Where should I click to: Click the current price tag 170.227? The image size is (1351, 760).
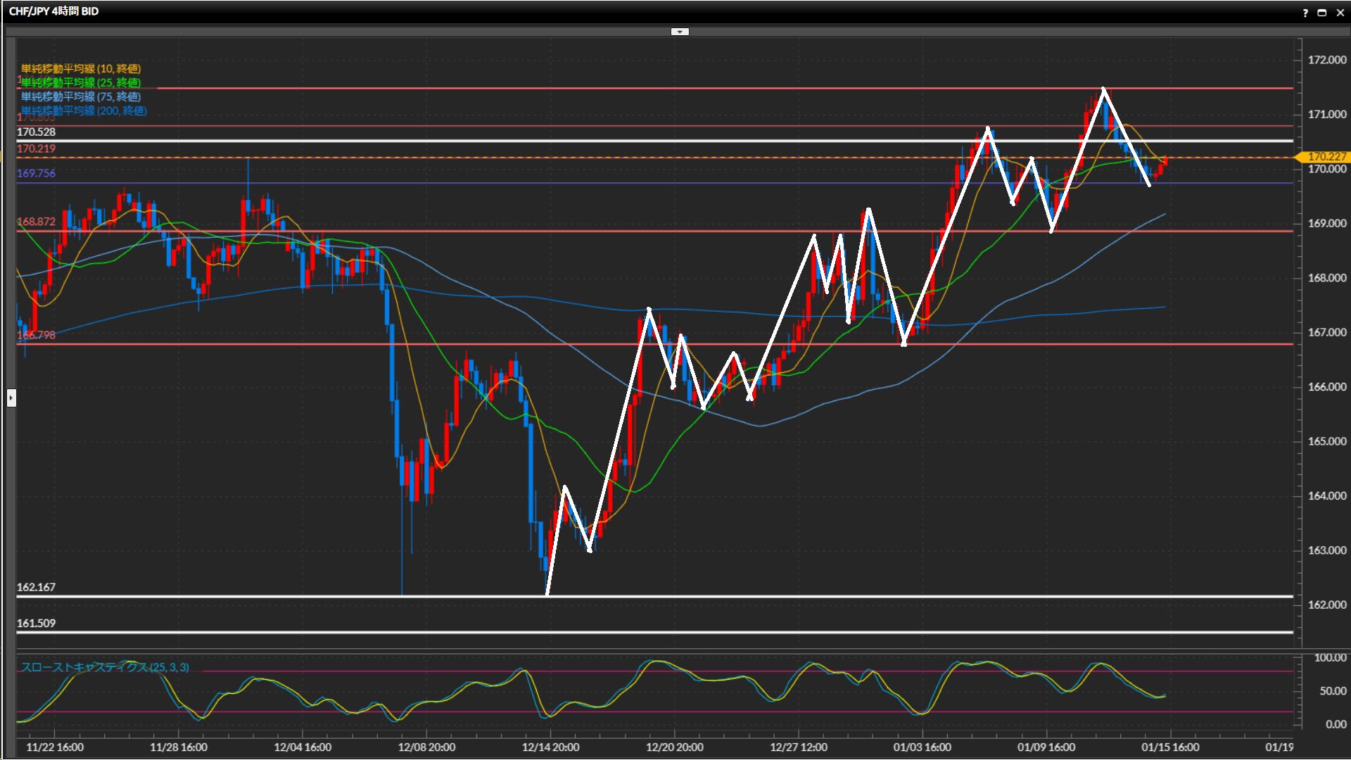tap(1326, 156)
